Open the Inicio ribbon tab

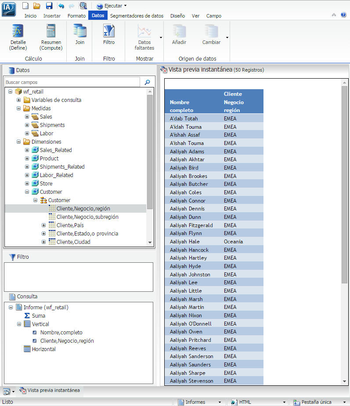point(30,16)
